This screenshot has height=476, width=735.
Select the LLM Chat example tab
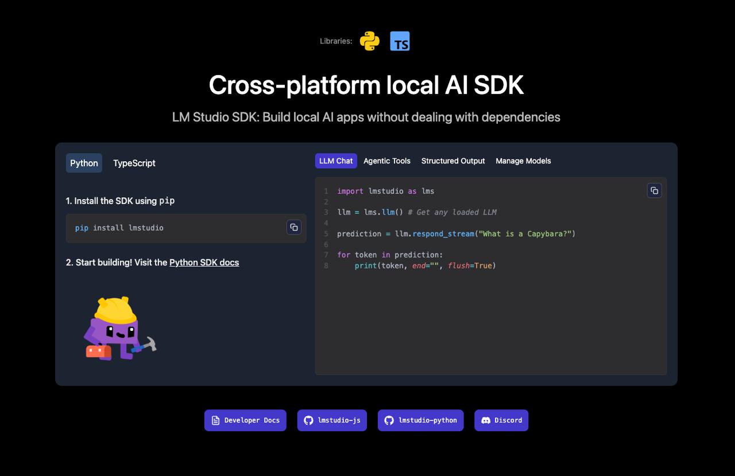point(336,161)
